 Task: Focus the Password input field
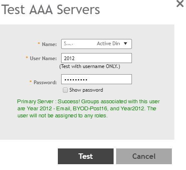[97, 79]
